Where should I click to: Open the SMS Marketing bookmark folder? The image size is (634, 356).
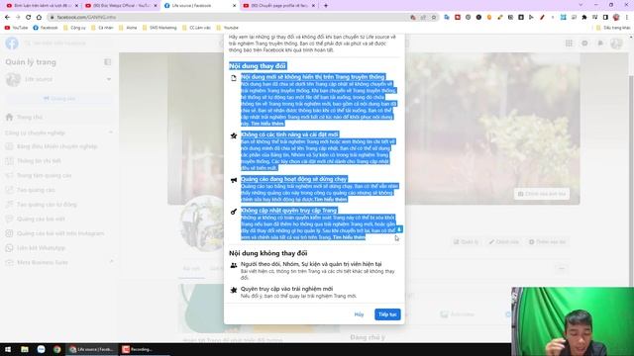click(159, 28)
